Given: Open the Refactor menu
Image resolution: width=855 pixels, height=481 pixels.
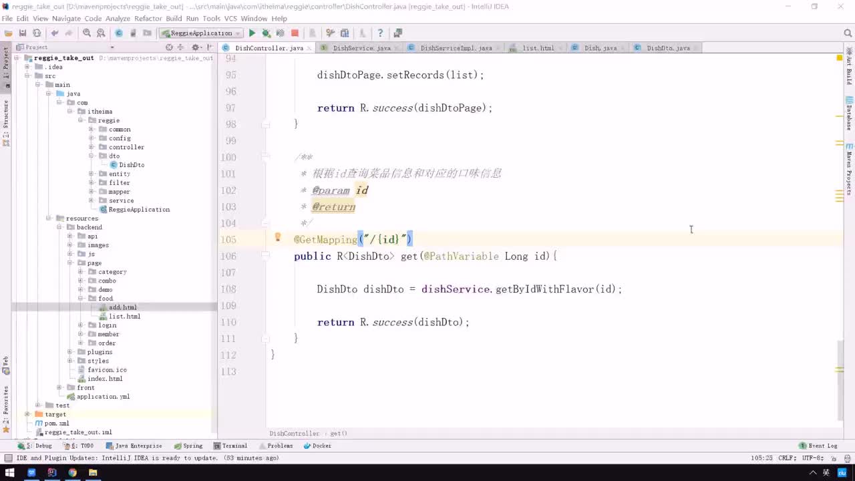Looking at the screenshot, I should [x=148, y=19].
